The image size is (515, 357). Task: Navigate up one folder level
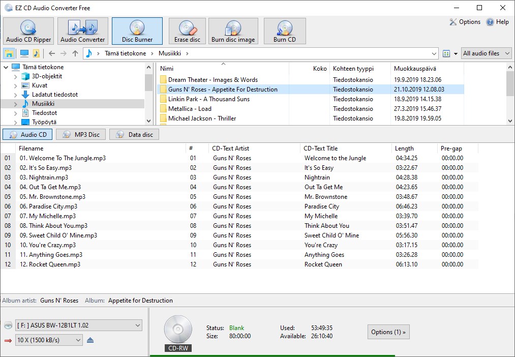(76, 53)
